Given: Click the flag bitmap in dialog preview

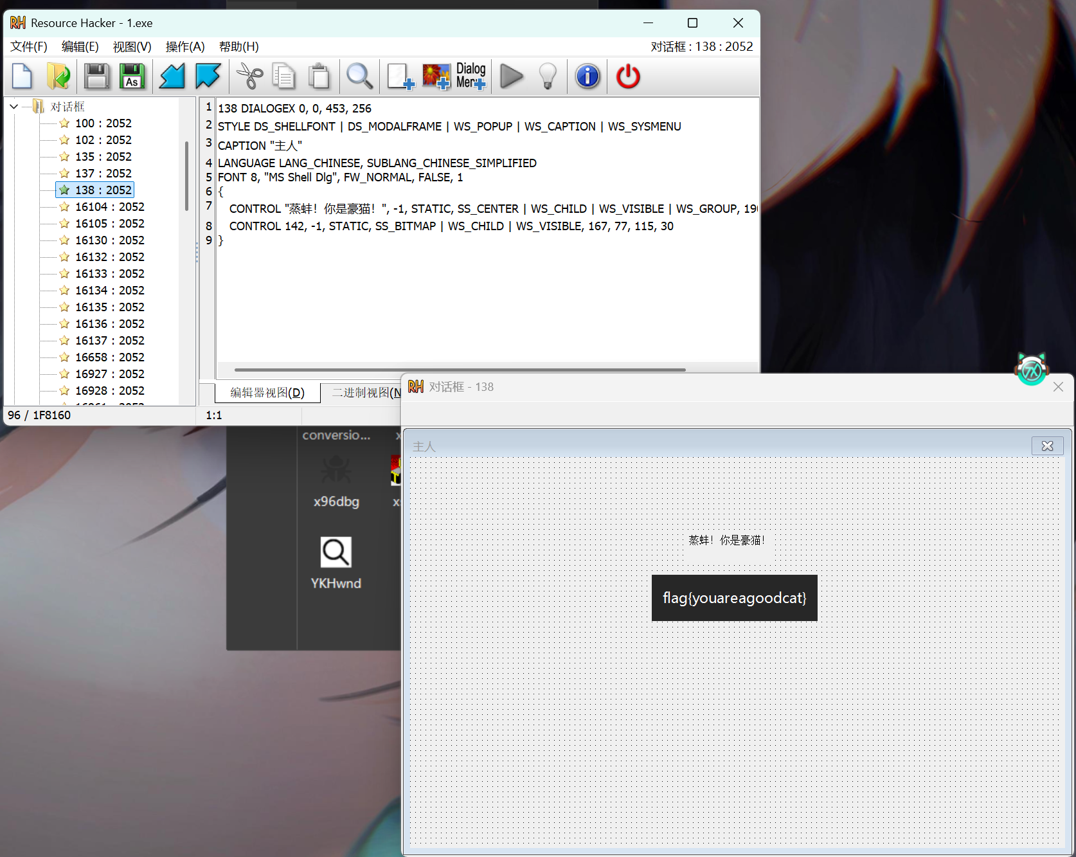Looking at the screenshot, I should click(x=734, y=598).
